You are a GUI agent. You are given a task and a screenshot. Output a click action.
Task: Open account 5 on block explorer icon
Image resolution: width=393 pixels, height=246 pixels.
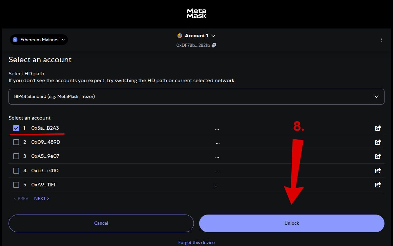(x=378, y=184)
